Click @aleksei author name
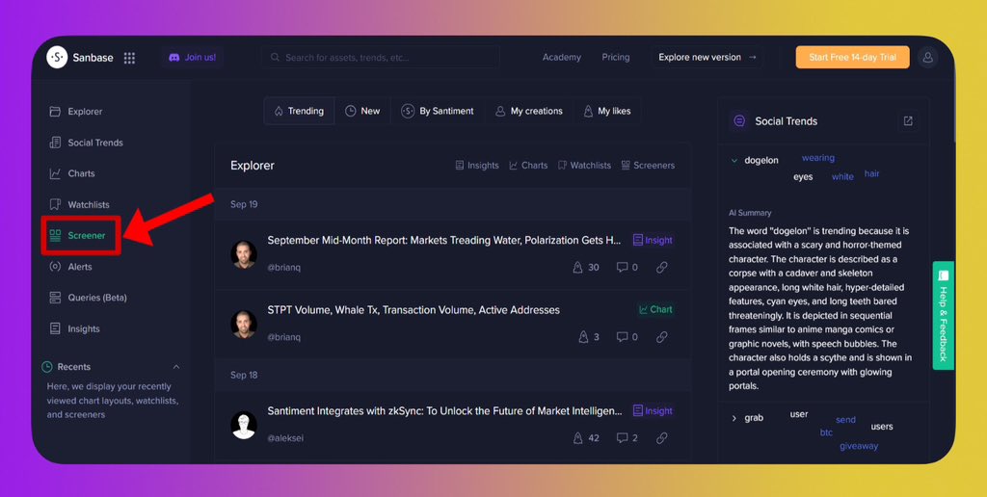 pyautogui.click(x=285, y=438)
